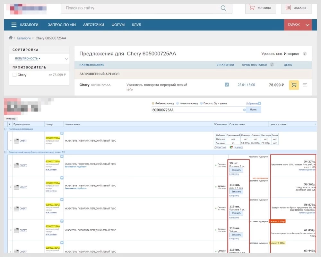Click the magnifier search icon in top bar
The height and width of the screenshot is (257, 321).
click(223, 8)
